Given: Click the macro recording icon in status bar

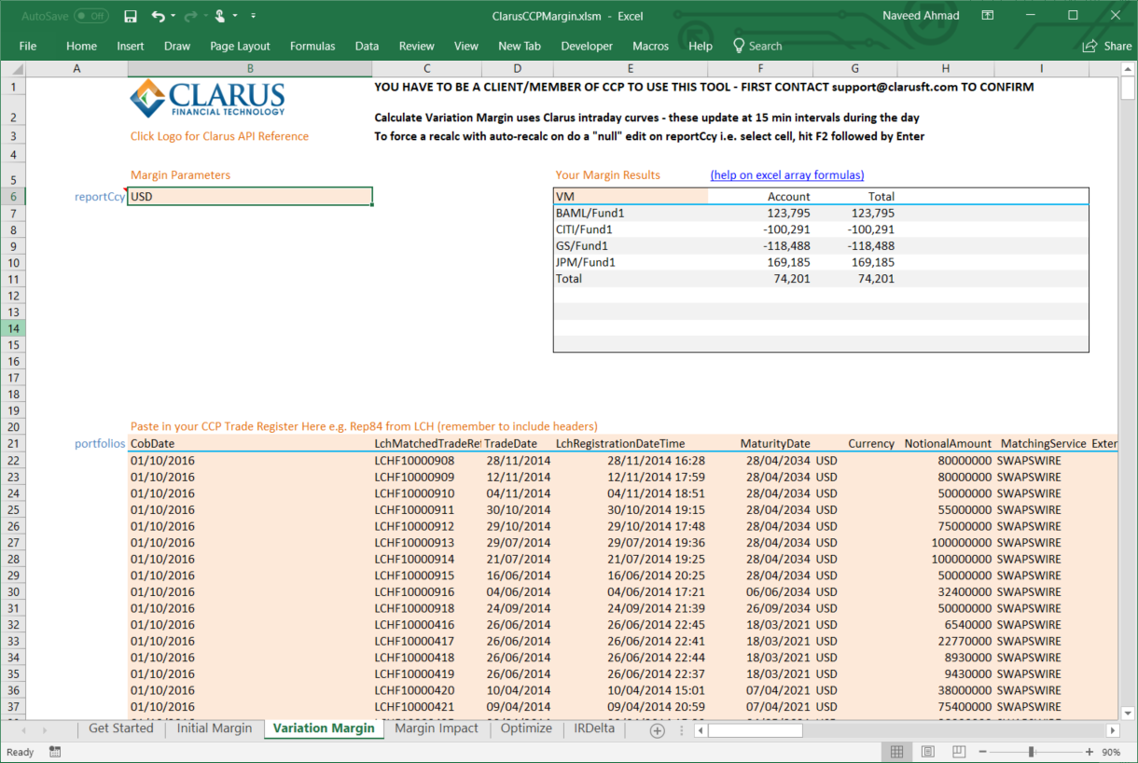Looking at the screenshot, I should pos(56,752).
